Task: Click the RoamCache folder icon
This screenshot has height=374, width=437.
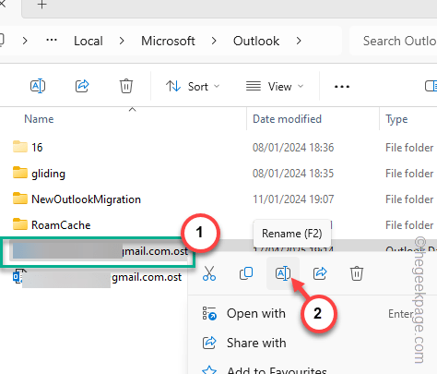Action: [20, 224]
